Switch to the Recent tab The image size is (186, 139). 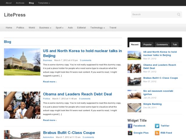tap(135, 45)
